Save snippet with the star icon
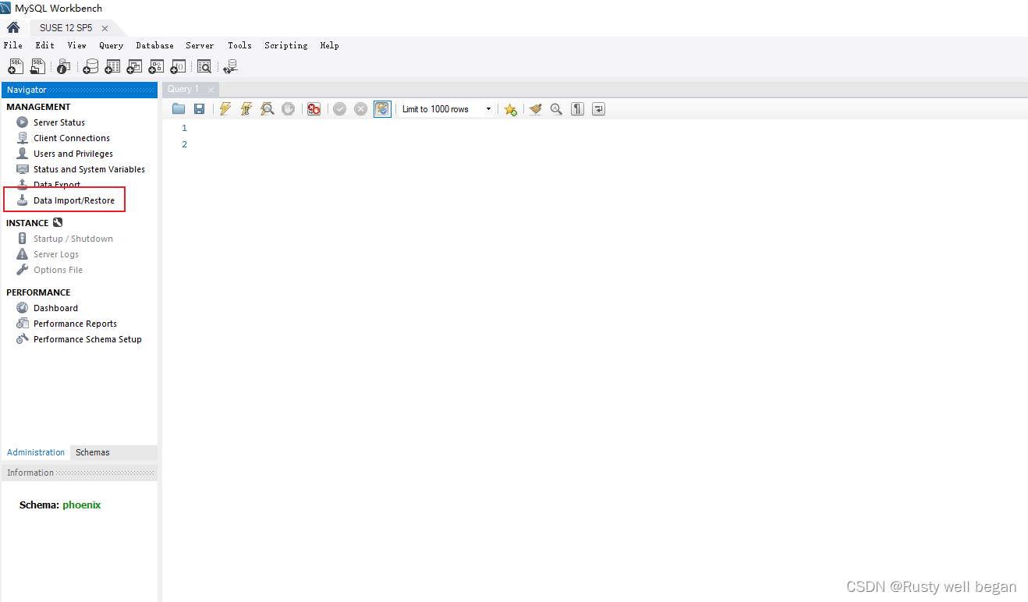This screenshot has height=602, width=1028. tap(510, 109)
